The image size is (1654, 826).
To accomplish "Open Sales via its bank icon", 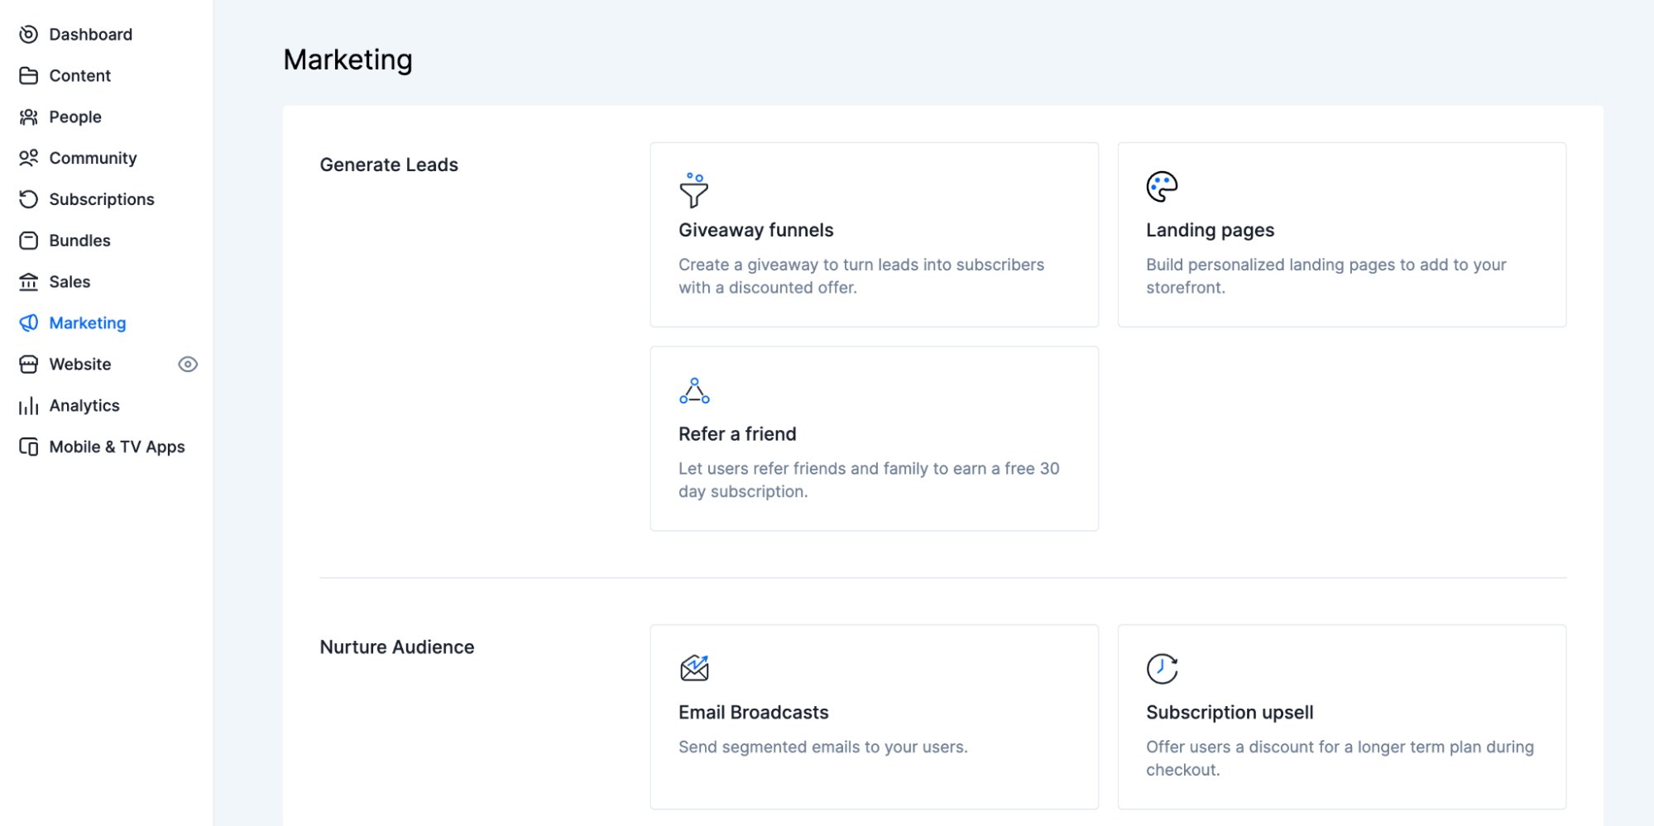I will [28, 281].
